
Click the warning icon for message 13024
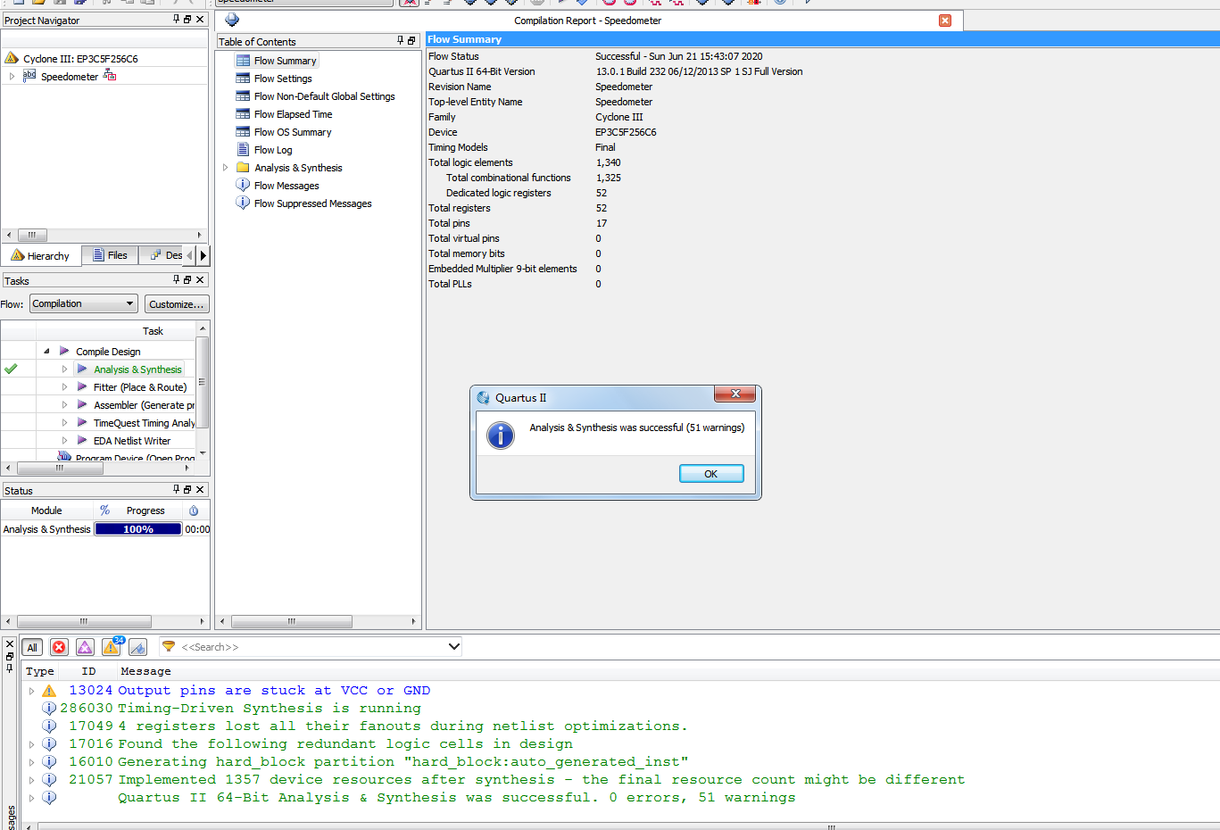(49, 691)
